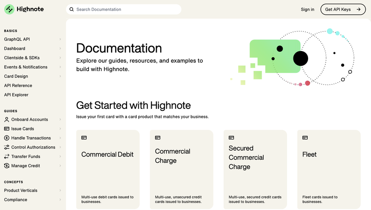
Task: Click the arrow icon in Get API Keys
Action: coord(359,10)
